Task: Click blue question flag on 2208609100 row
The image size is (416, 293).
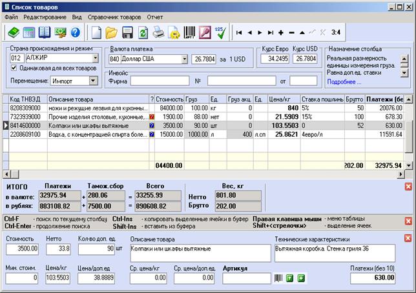Action: 152,134
